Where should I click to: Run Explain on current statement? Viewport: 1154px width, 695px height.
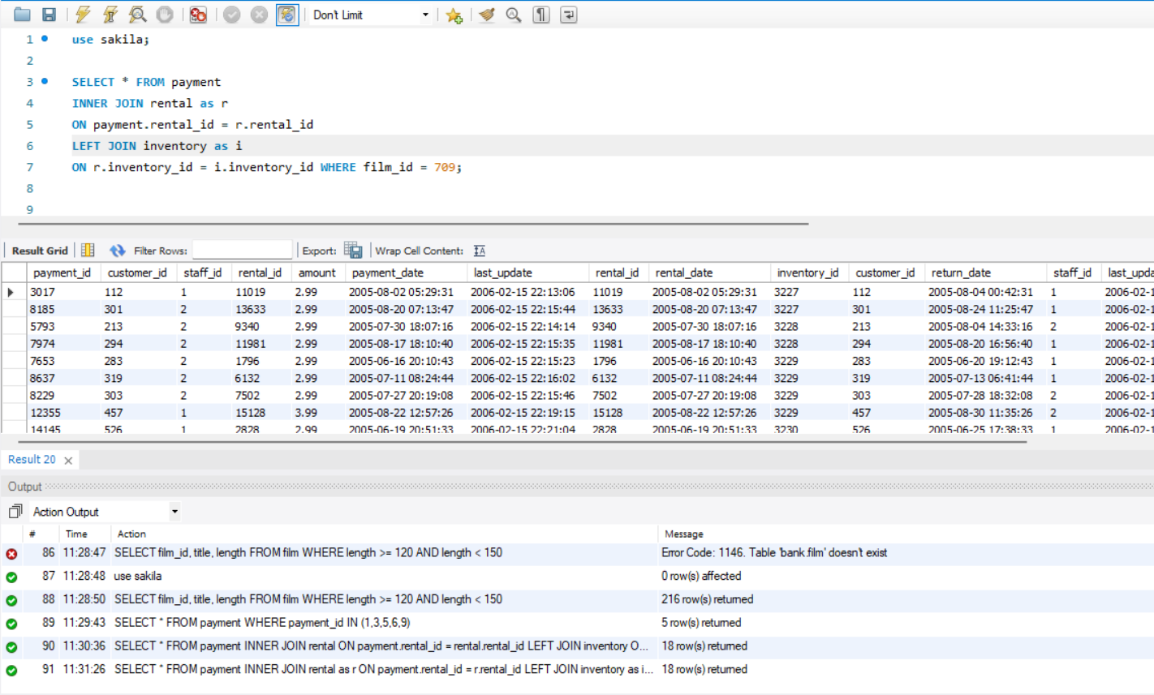pyautogui.click(x=138, y=15)
